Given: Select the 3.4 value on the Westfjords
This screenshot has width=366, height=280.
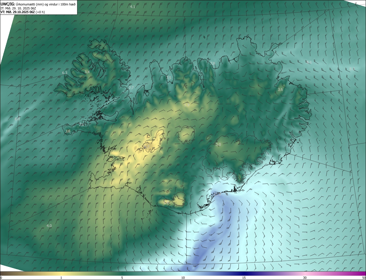Looking at the screenshot, I should pos(87,72).
